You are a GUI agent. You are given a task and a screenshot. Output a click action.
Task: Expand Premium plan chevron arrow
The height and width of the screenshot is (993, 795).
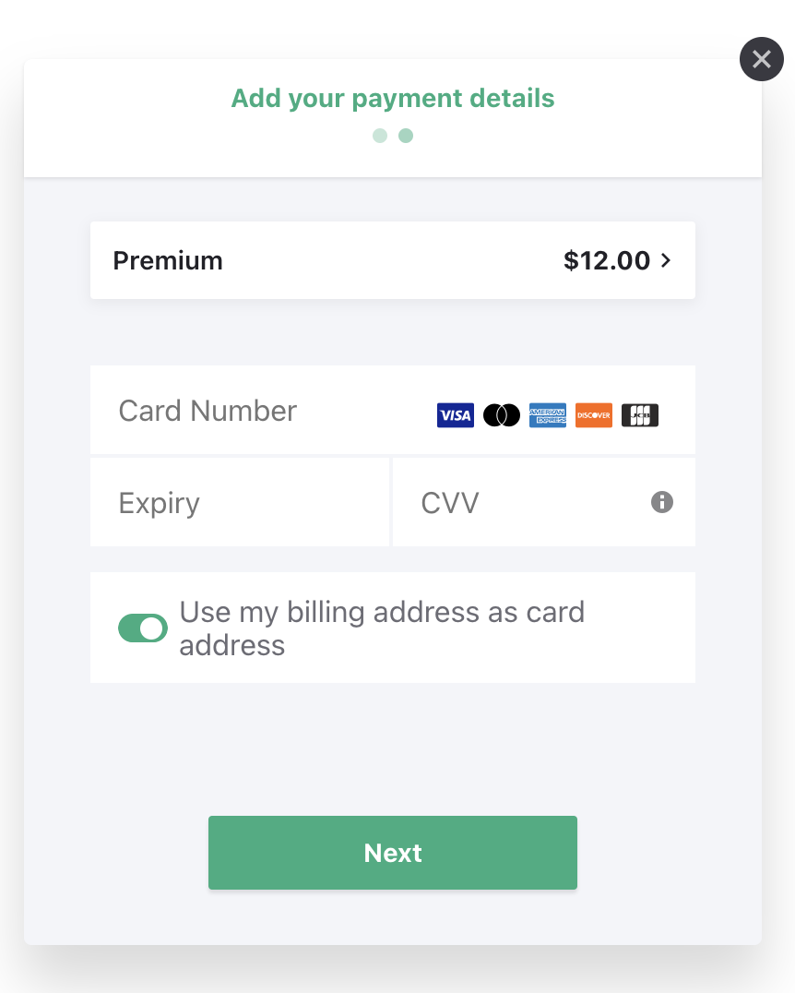(666, 260)
